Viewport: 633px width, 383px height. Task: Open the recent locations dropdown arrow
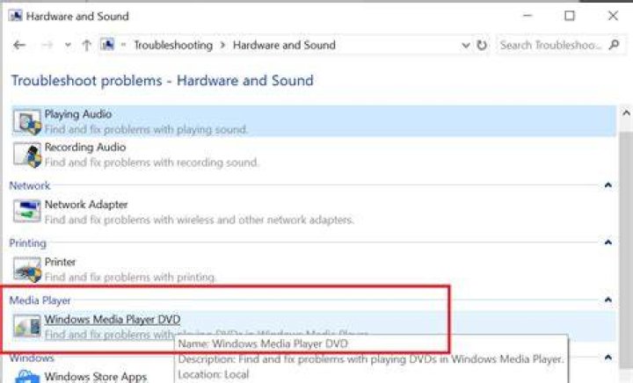pos(68,45)
